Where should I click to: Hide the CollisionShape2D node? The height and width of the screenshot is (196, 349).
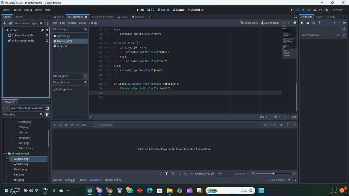(x=47, y=35)
